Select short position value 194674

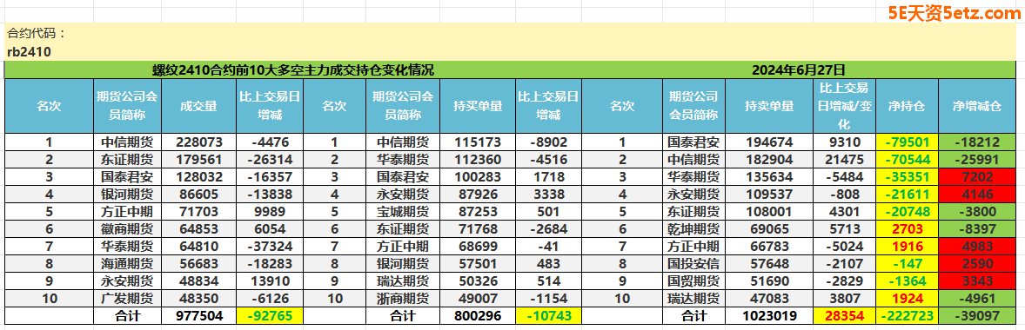[769, 142]
